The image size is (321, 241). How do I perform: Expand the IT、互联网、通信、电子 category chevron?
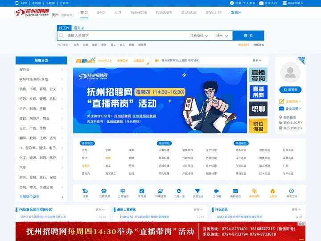62,148
